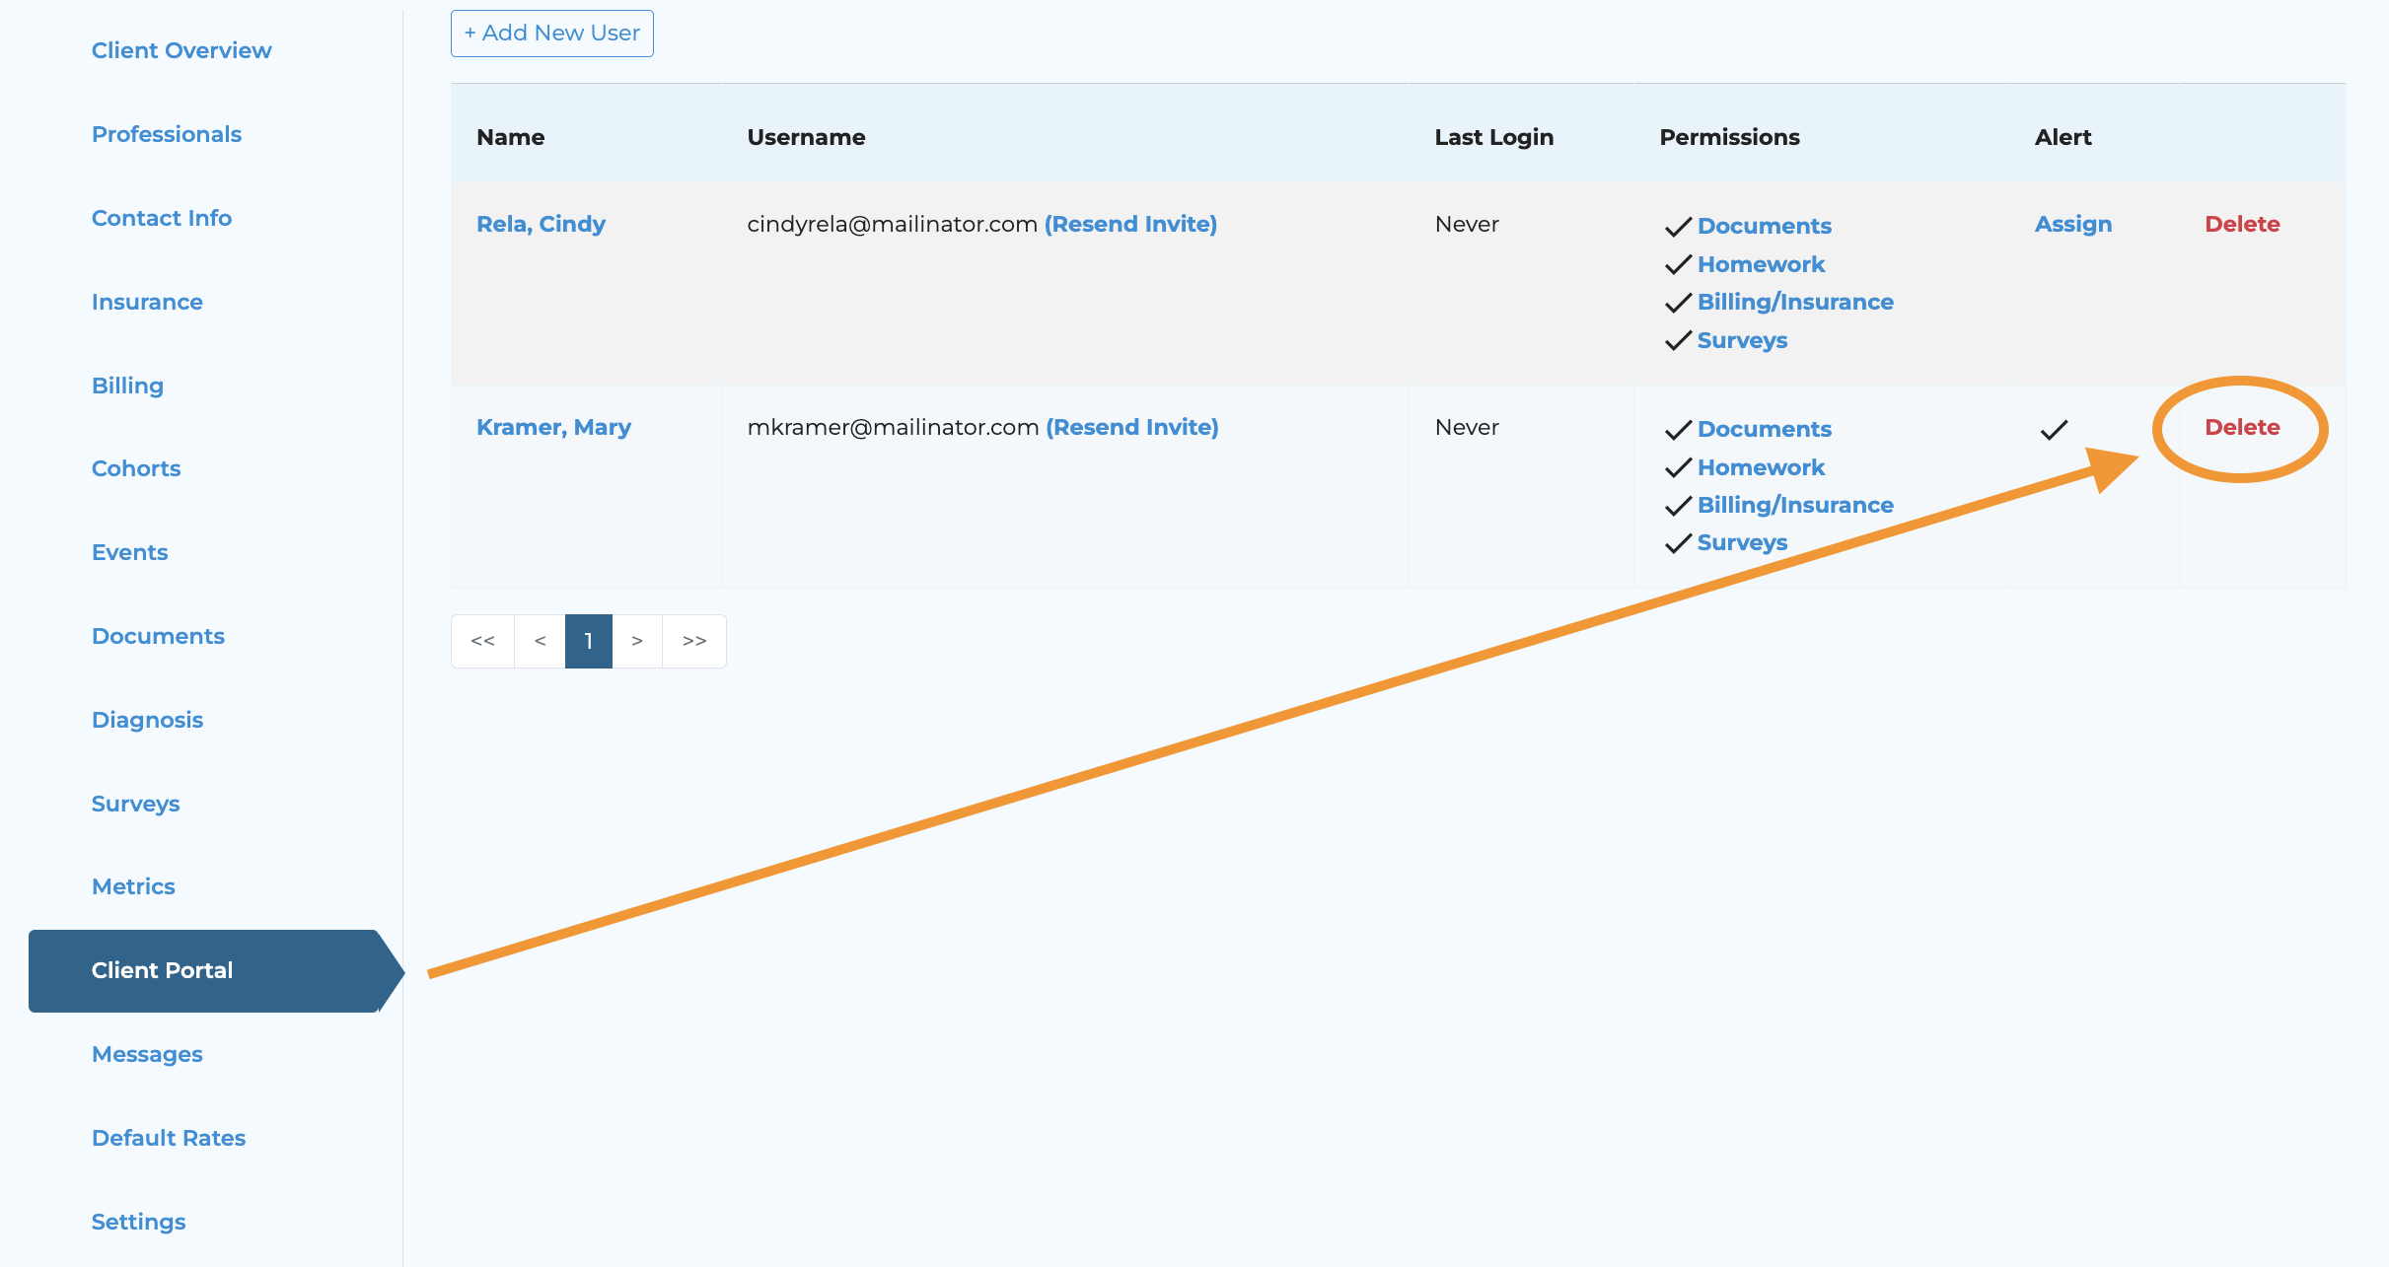Assign alert to Cindy Rela
Image resolution: width=2389 pixels, height=1267 pixels.
2072,224
